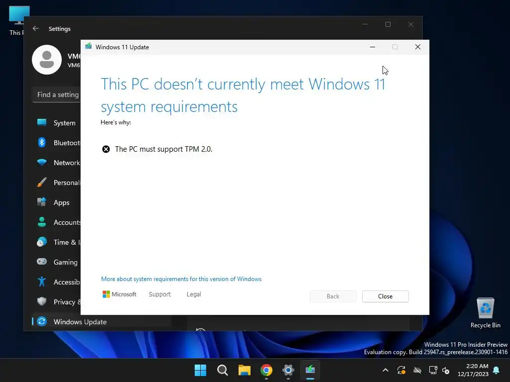
Task: Open File Explorer from the taskbar
Action: [x=244, y=370]
